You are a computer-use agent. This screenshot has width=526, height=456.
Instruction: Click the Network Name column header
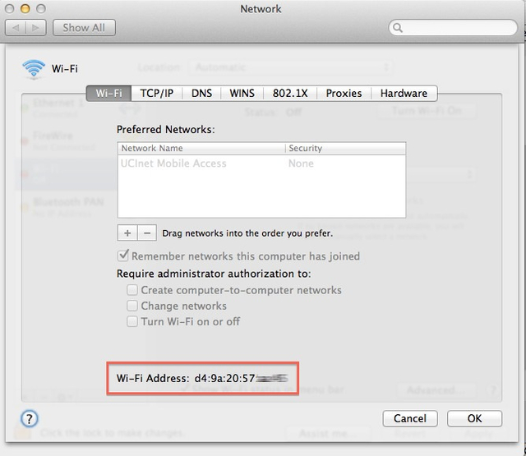(x=201, y=148)
